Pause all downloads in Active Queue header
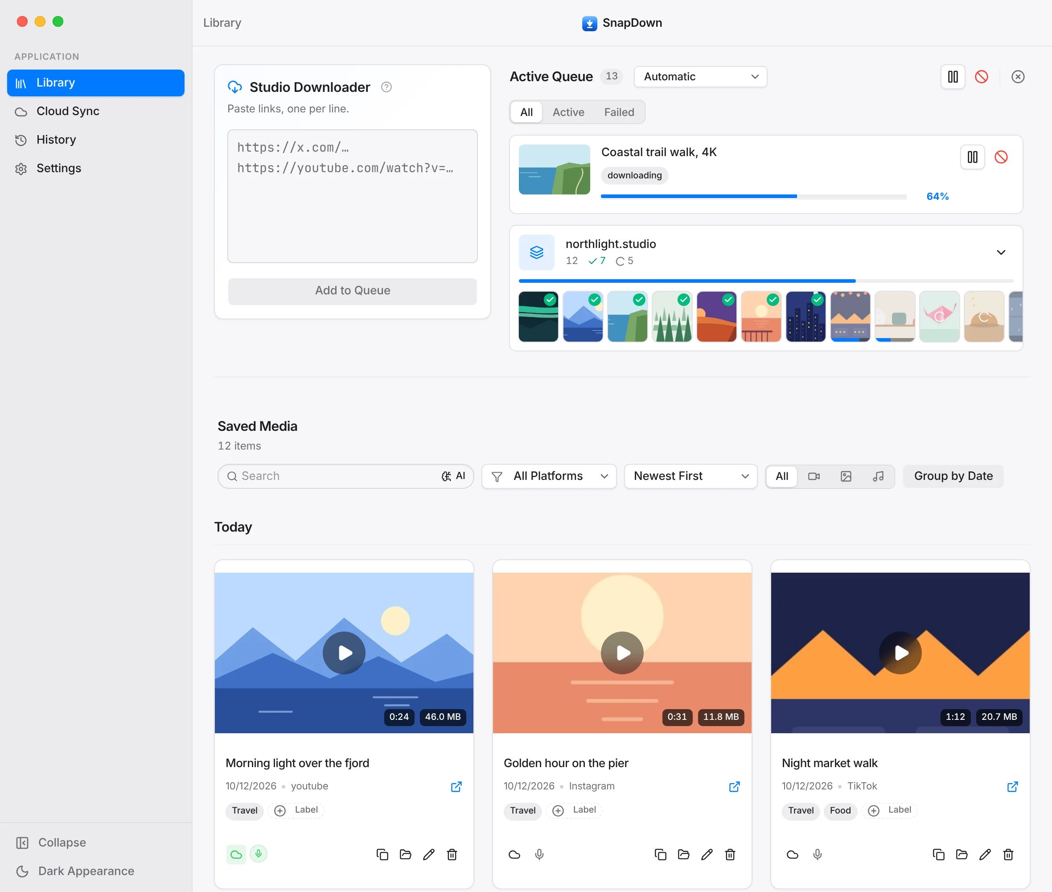1052x892 pixels. pos(953,76)
